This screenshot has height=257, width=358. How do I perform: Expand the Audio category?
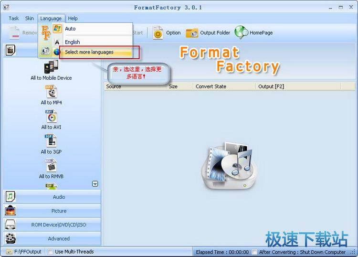[52, 197]
